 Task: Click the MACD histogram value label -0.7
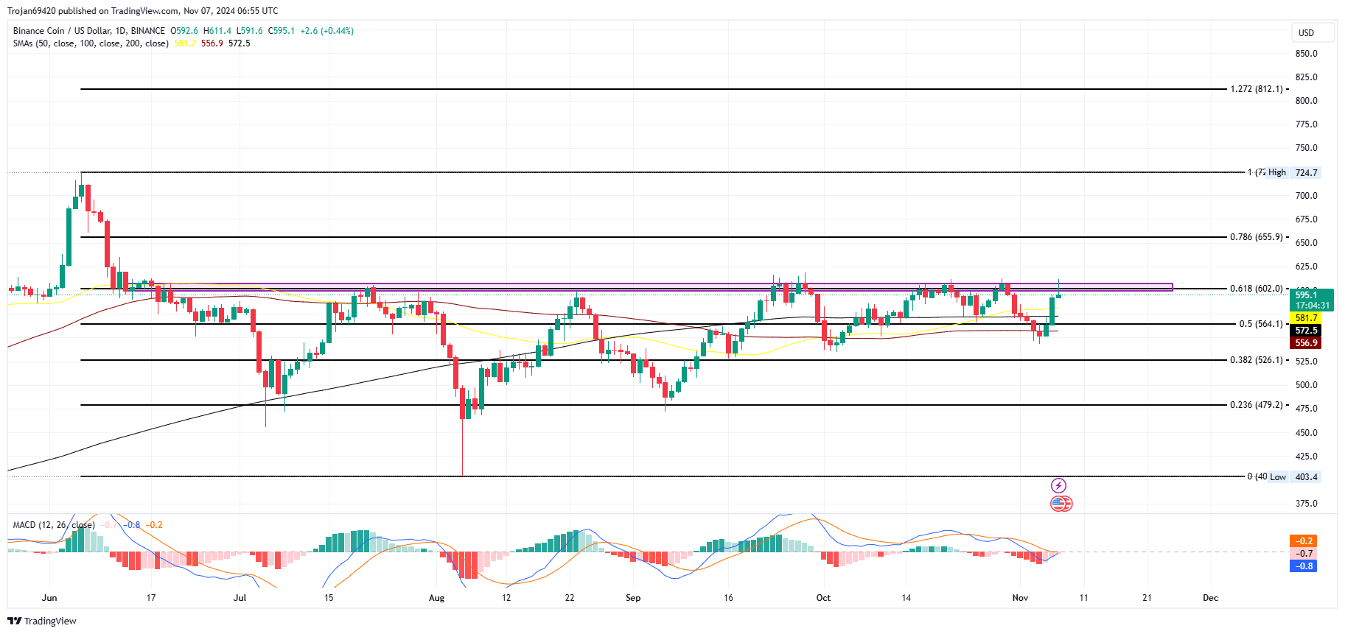coord(1304,554)
